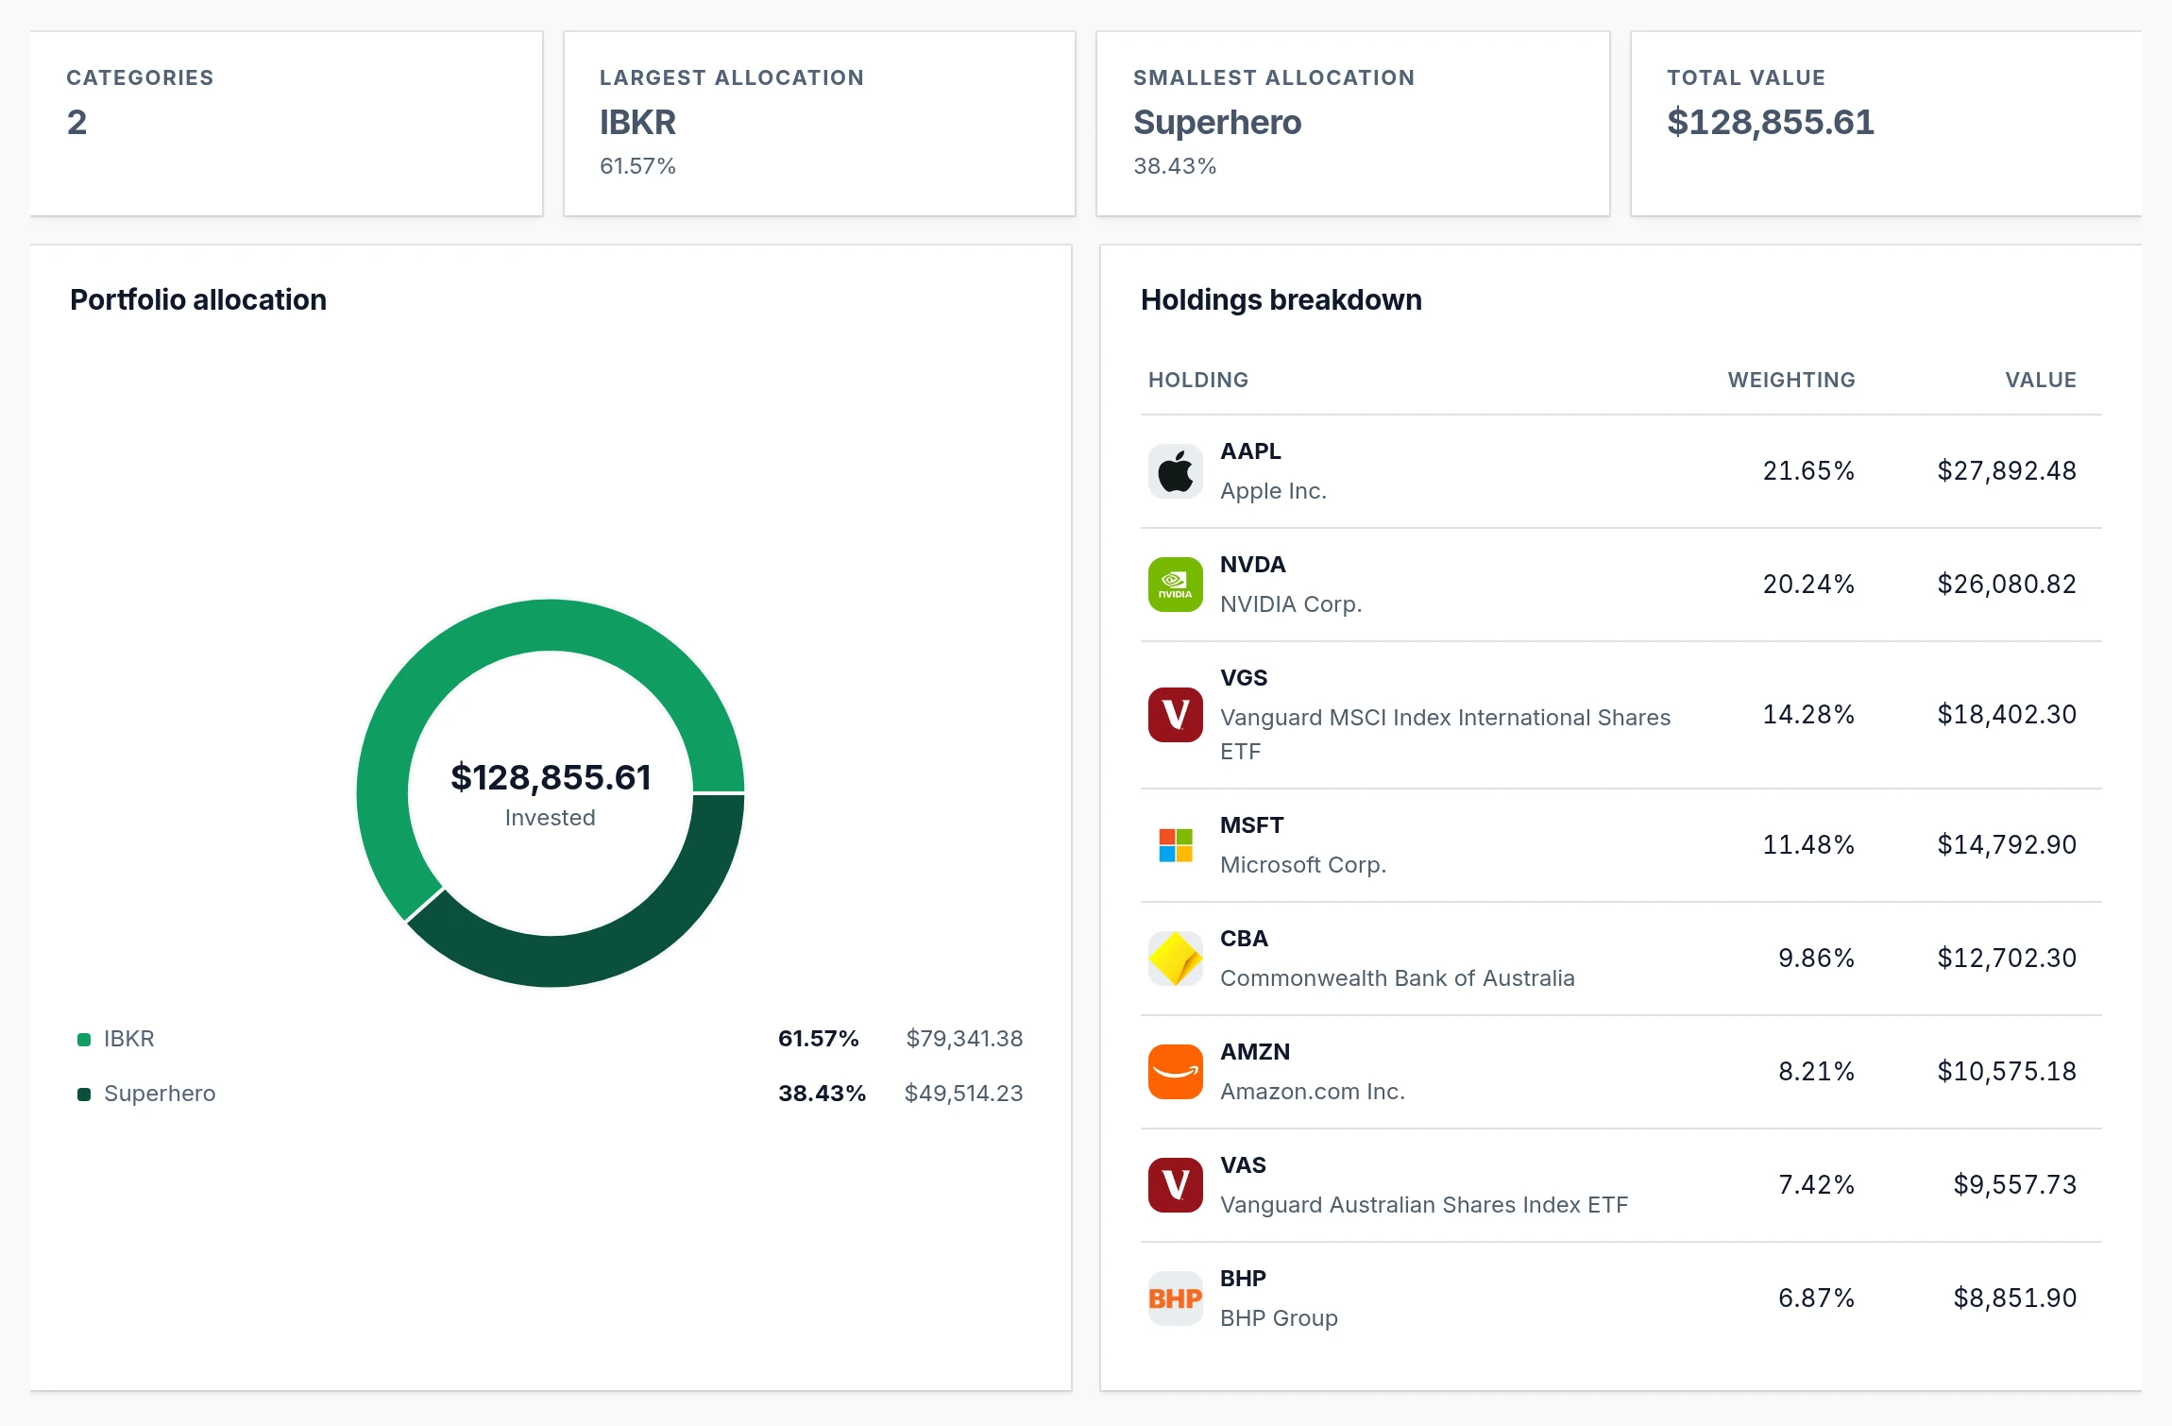
Task: Click the BHP logo icon
Action: 1175,1299
